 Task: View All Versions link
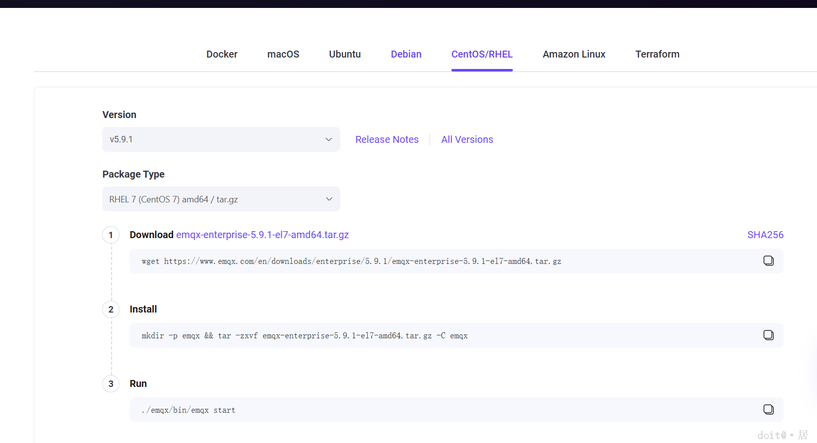tap(467, 139)
